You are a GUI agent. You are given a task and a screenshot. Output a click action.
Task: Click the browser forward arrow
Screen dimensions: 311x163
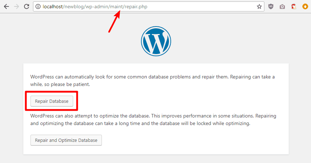tap(17, 6)
